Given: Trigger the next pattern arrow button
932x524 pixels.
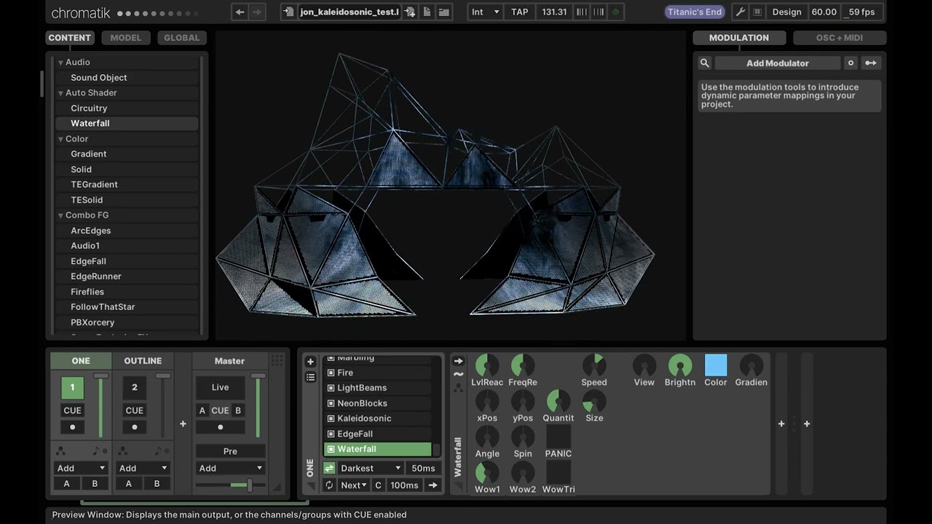Looking at the screenshot, I should [433, 485].
